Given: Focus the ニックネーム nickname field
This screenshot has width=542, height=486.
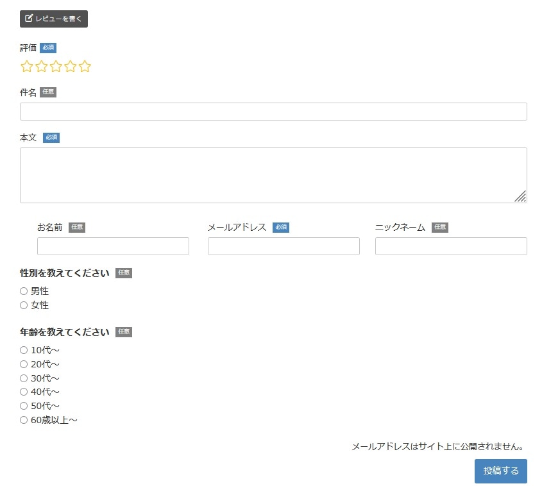Looking at the screenshot, I should coord(451,246).
